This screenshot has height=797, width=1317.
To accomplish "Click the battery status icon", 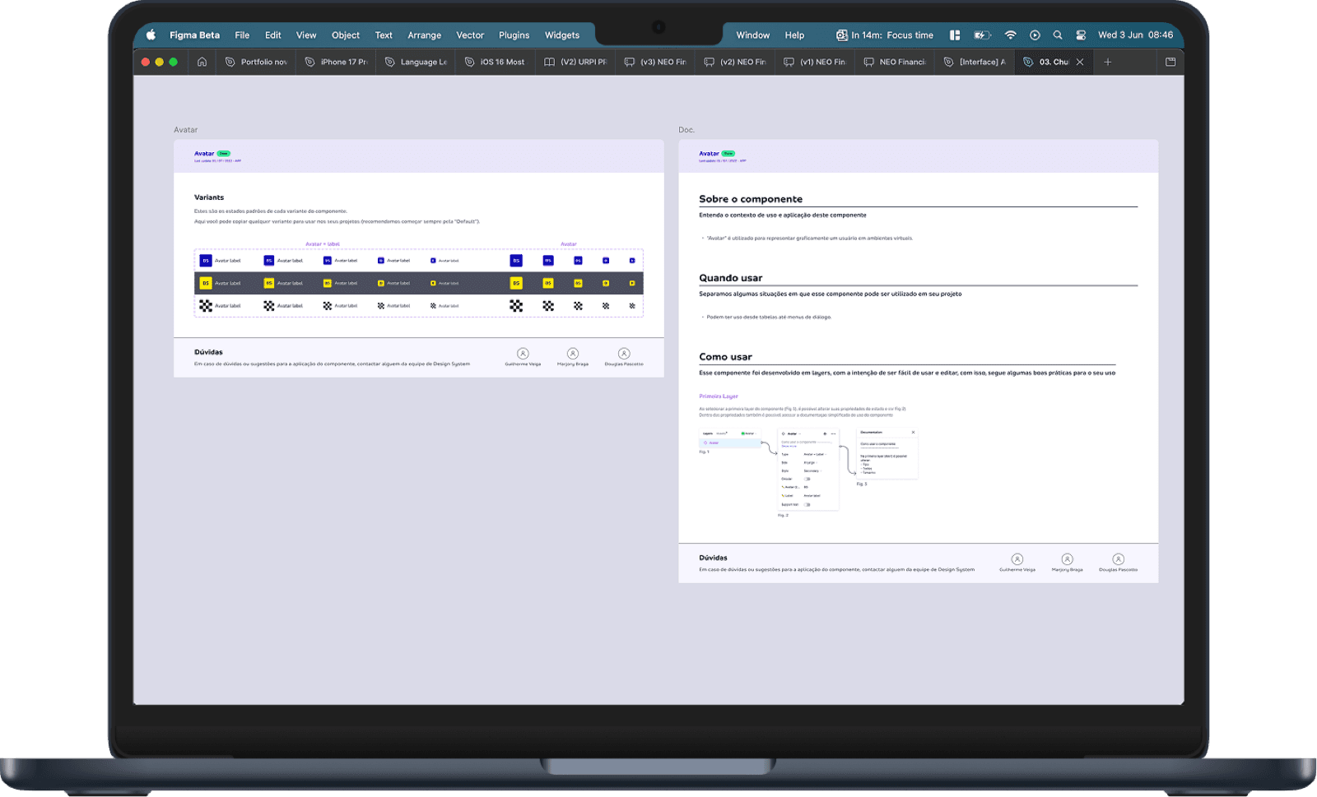I will pos(982,35).
